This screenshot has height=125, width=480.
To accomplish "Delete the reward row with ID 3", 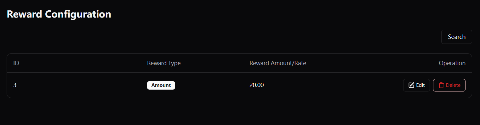I will click(x=449, y=85).
